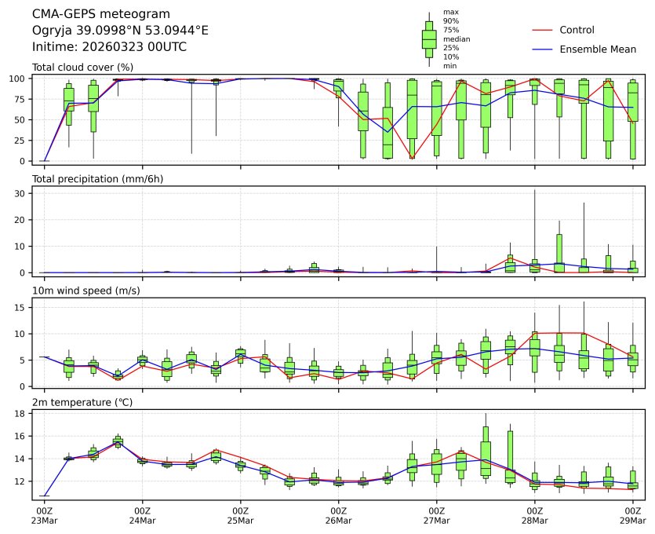Click the box plot legend icon
Viewport: 655px width, 534px height.
click(429, 38)
